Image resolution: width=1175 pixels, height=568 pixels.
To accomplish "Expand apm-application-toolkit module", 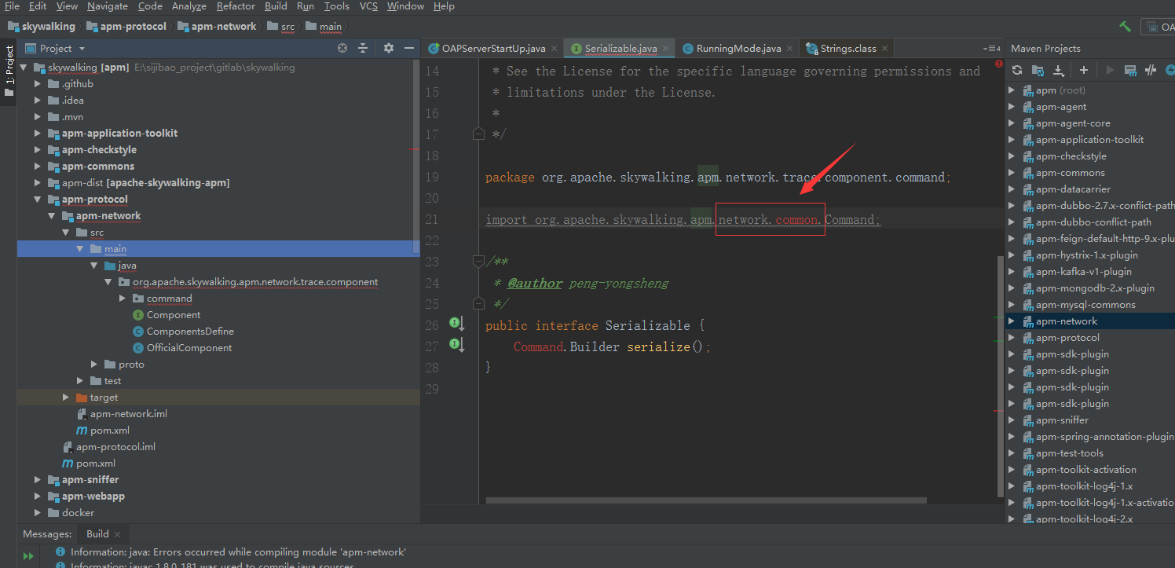I will click(x=37, y=133).
